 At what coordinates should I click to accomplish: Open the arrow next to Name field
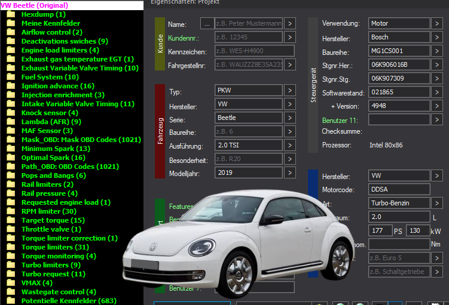pos(290,23)
